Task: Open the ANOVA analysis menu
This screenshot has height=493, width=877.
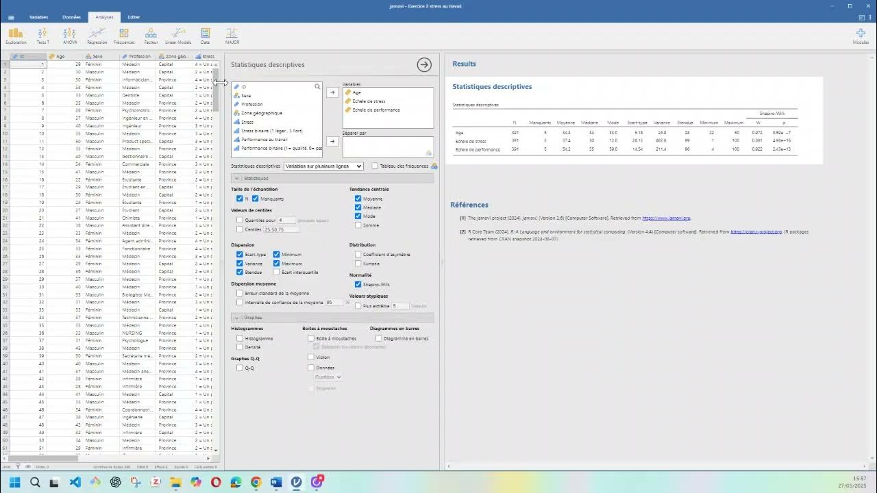Action: (x=69, y=36)
